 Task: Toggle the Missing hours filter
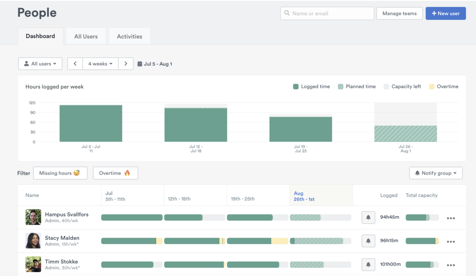pyautogui.click(x=60, y=173)
